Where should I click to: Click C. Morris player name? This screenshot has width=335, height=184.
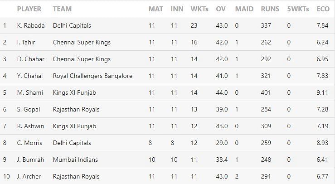pos(29,143)
